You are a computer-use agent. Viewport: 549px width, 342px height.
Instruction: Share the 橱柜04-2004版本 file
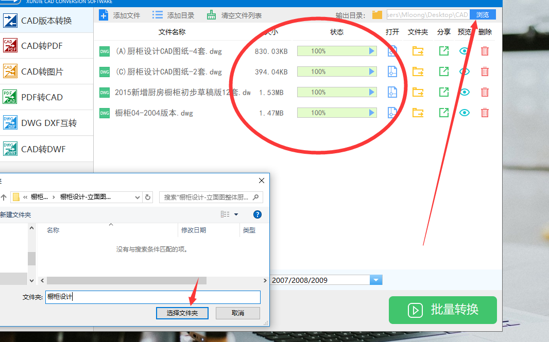[x=443, y=113]
